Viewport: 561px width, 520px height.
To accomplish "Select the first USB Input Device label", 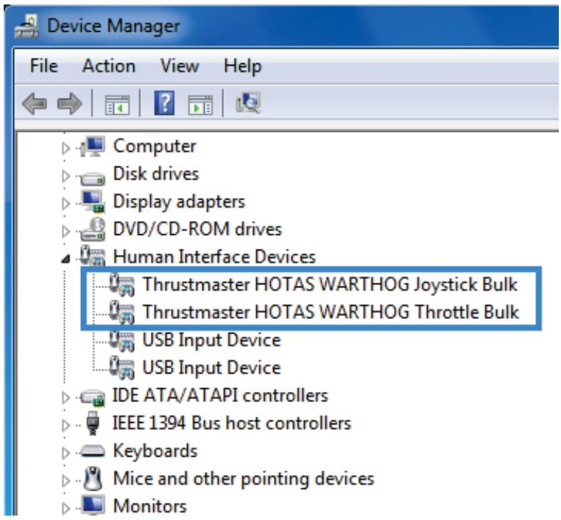I will (x=211, y=340).
